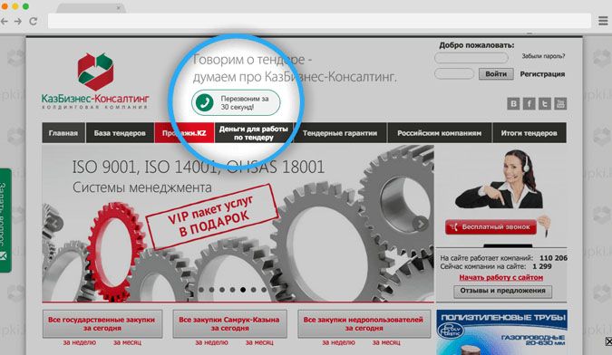Open green 'Задать вопрос' side tab
612x355 pixels.
coord(5,220)
